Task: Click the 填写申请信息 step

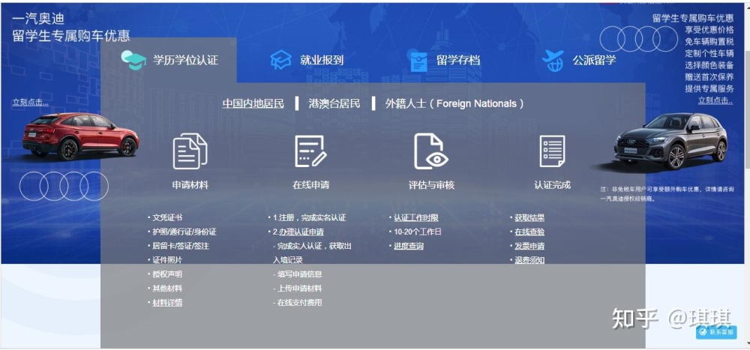Action: click(x=299, y=274)
